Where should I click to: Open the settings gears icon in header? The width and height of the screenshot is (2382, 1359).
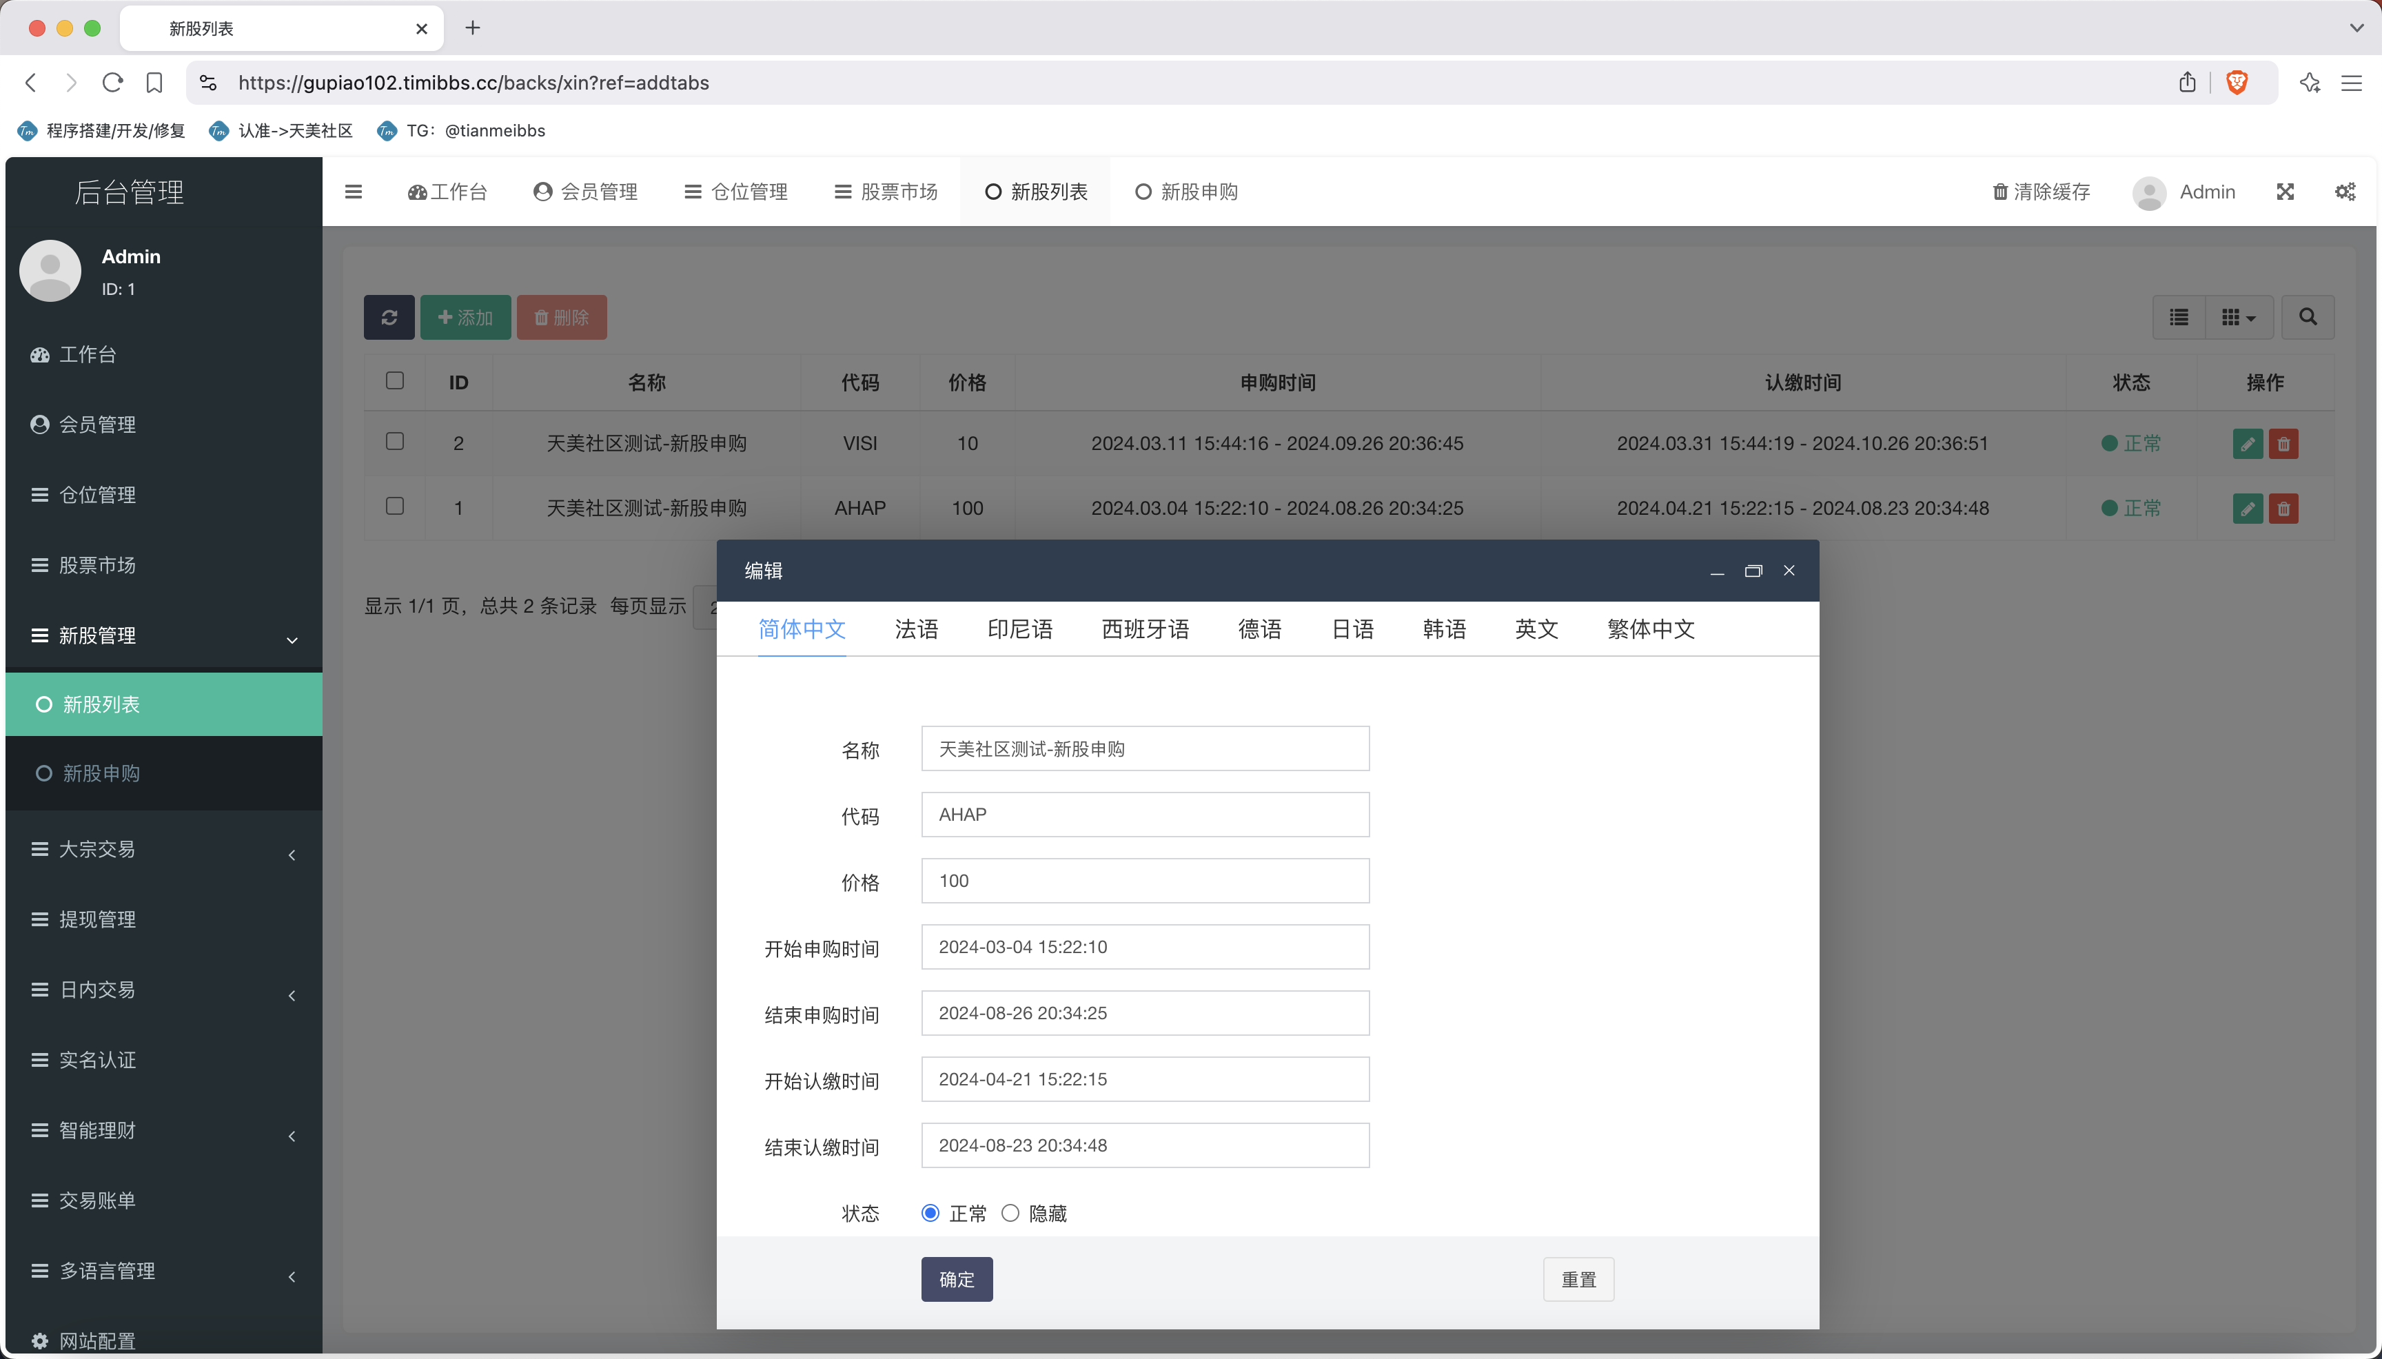[2345, 192]
